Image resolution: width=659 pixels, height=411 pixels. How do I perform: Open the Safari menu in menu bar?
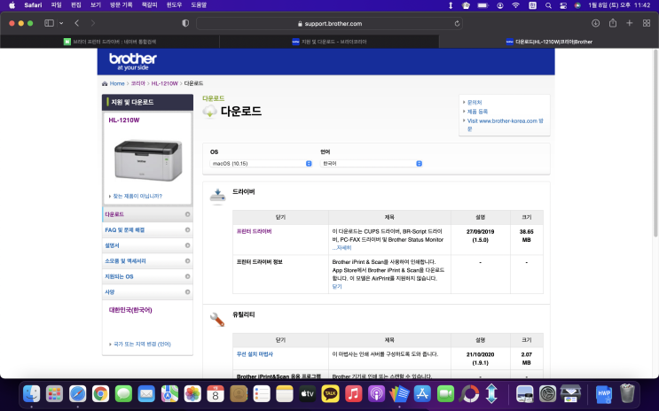(x=33, y=5)
